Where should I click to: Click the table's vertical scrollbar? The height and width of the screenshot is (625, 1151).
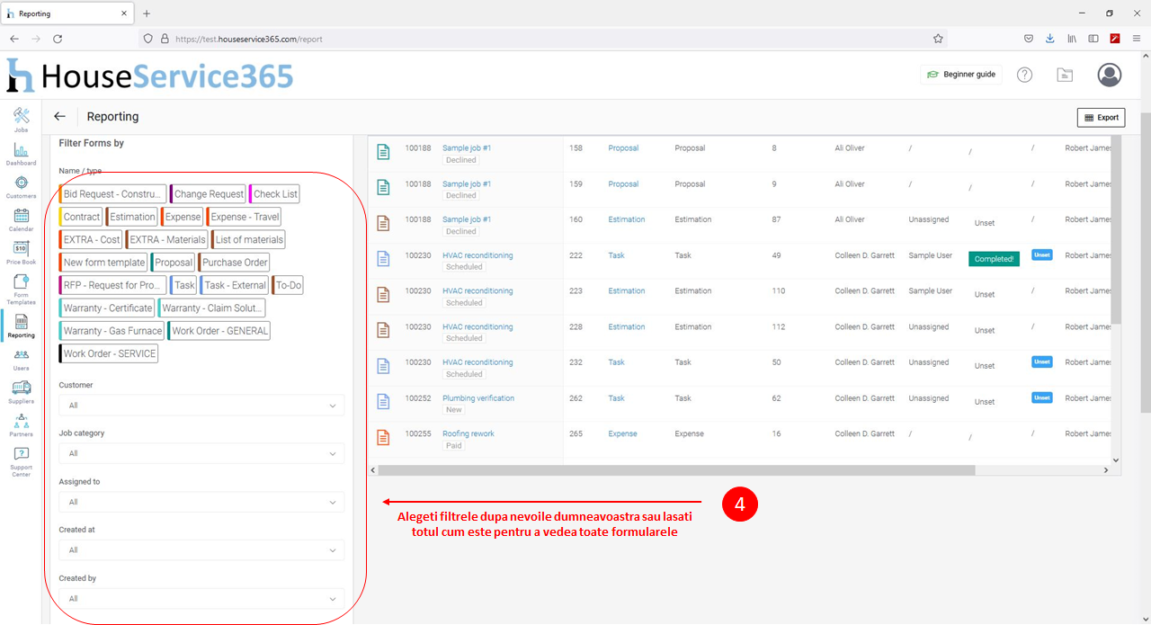[x=1116, y=229]
